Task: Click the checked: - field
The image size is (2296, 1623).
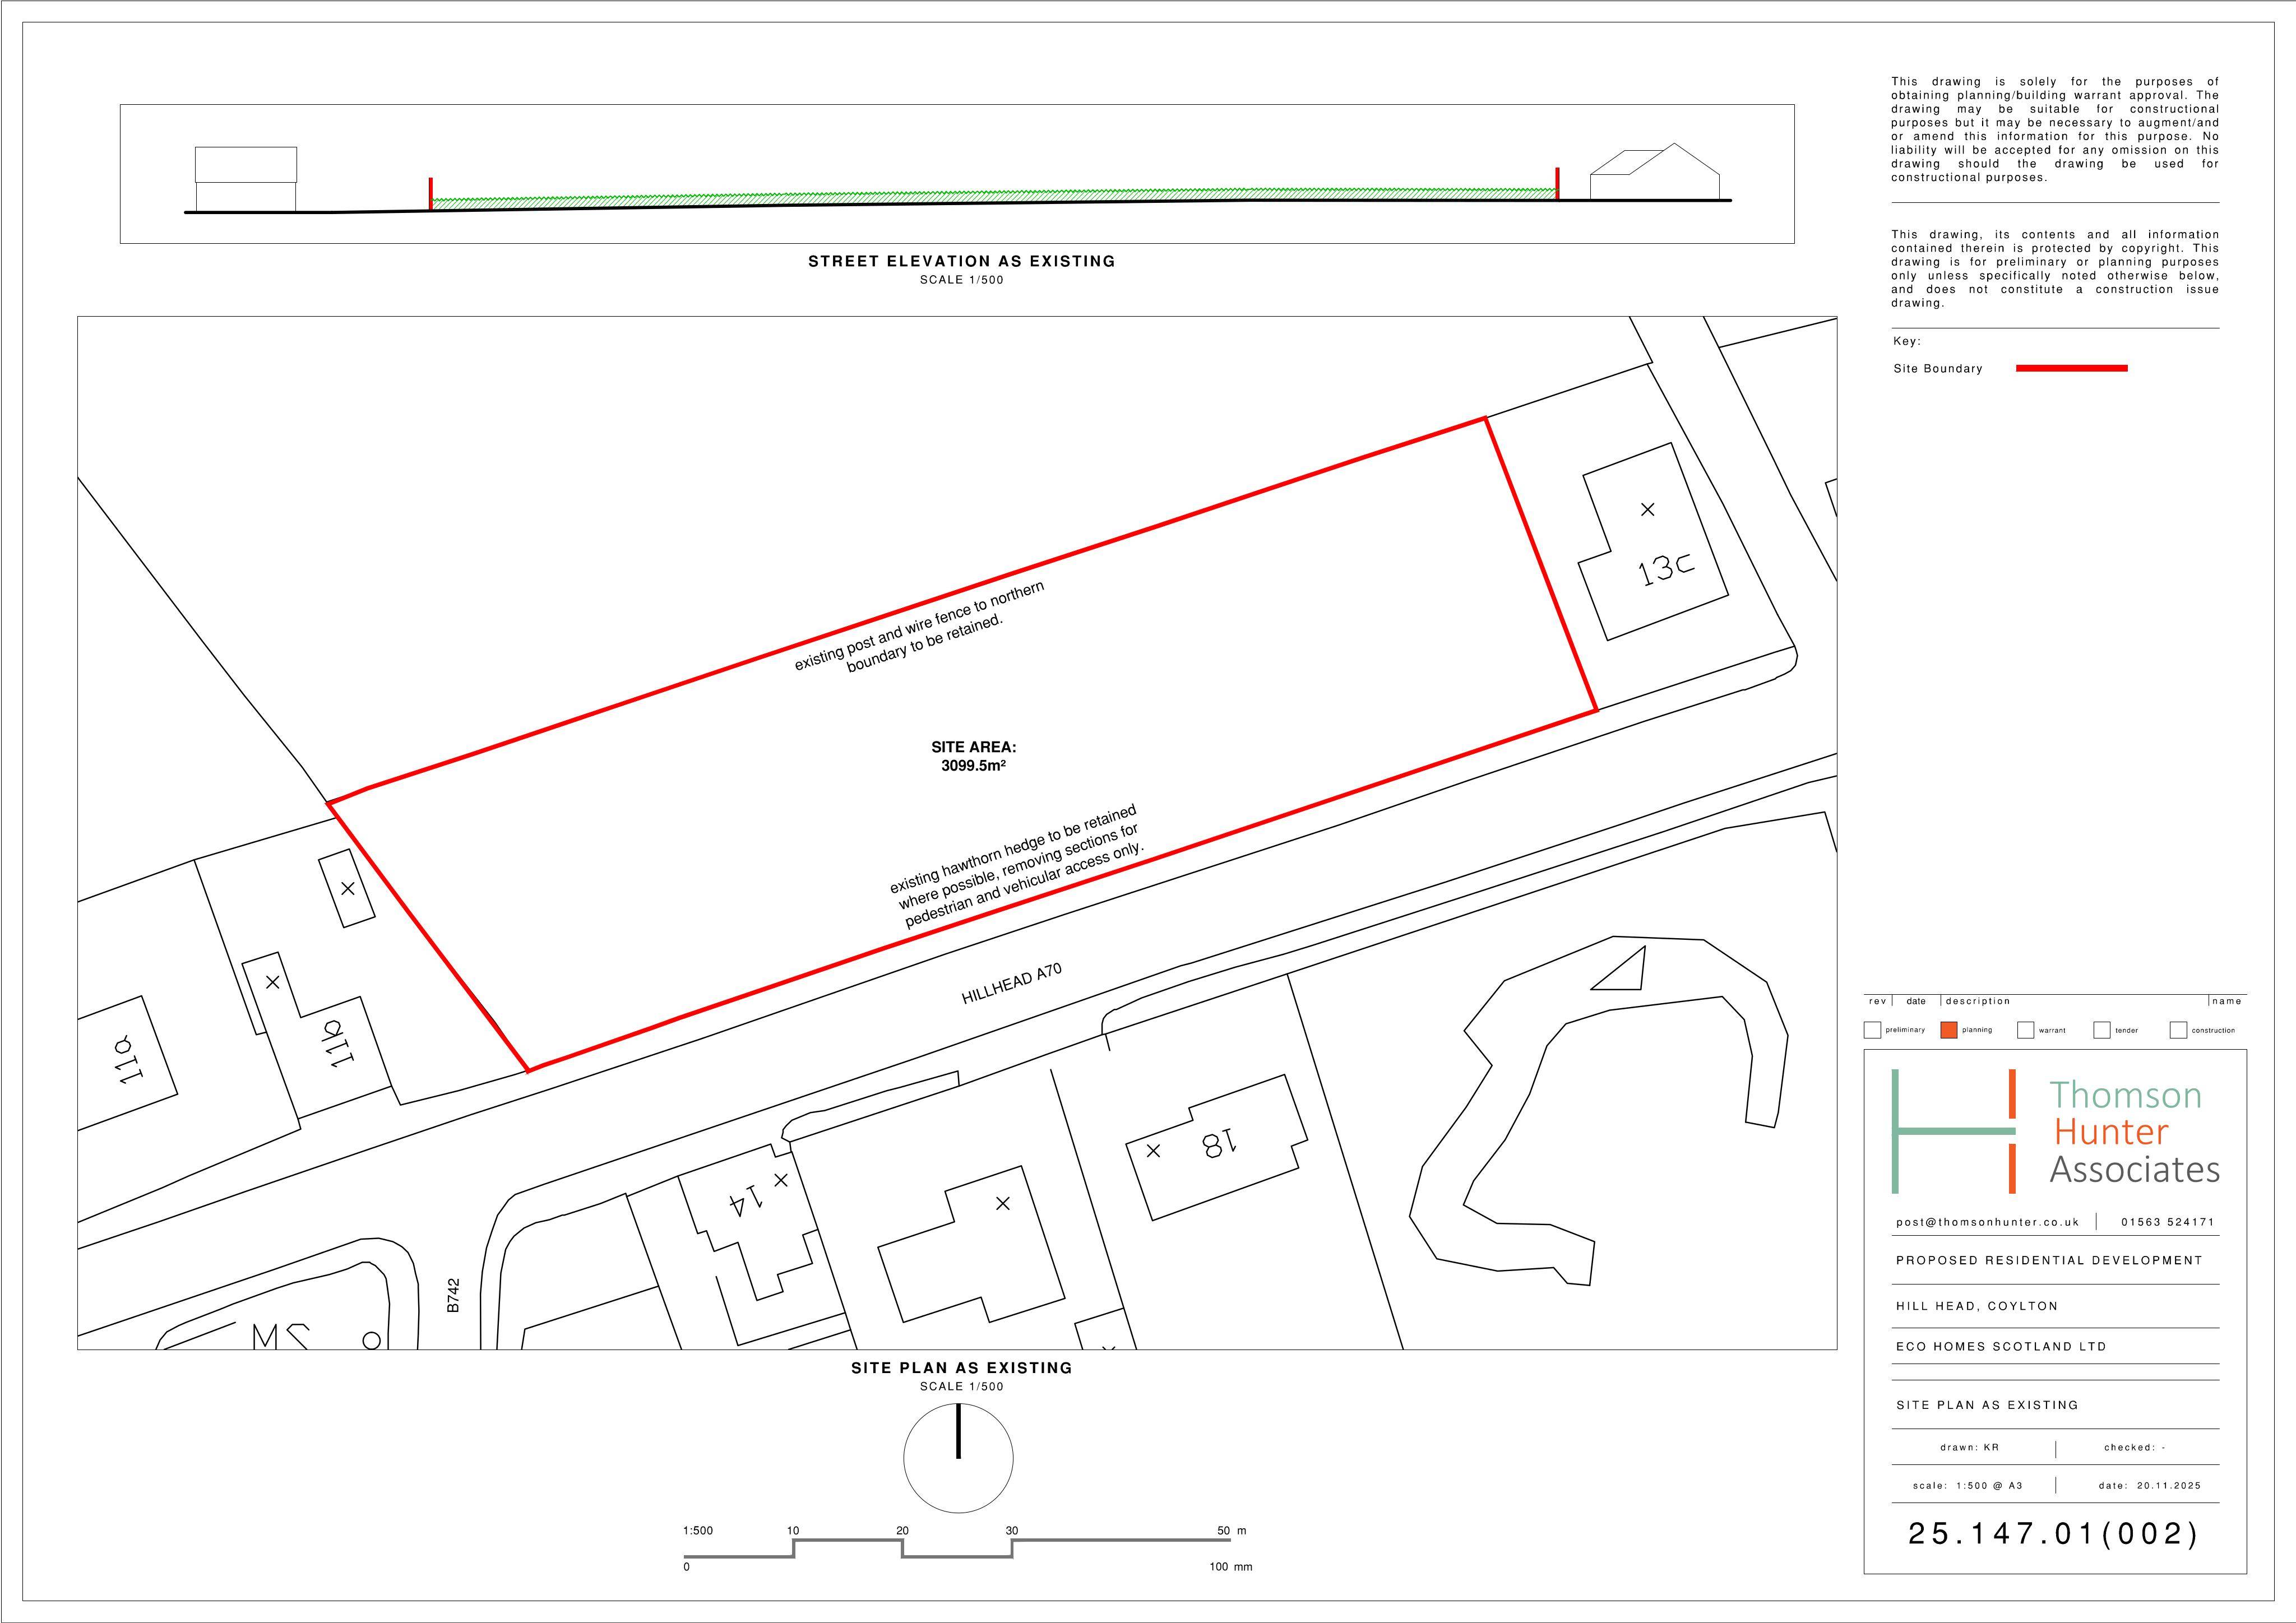Action: pyautogui.click(x=2135, y=1447)
